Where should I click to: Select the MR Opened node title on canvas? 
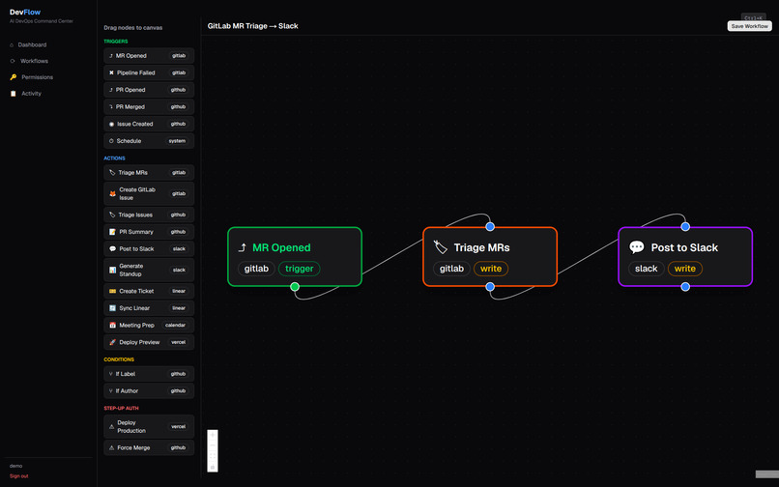tap(281, 247)
